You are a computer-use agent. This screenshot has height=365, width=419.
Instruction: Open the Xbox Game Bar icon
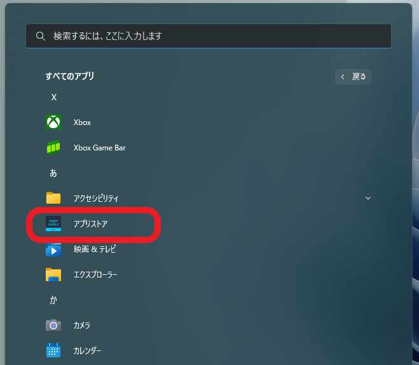pyautogui.click(x=53, y=147)
